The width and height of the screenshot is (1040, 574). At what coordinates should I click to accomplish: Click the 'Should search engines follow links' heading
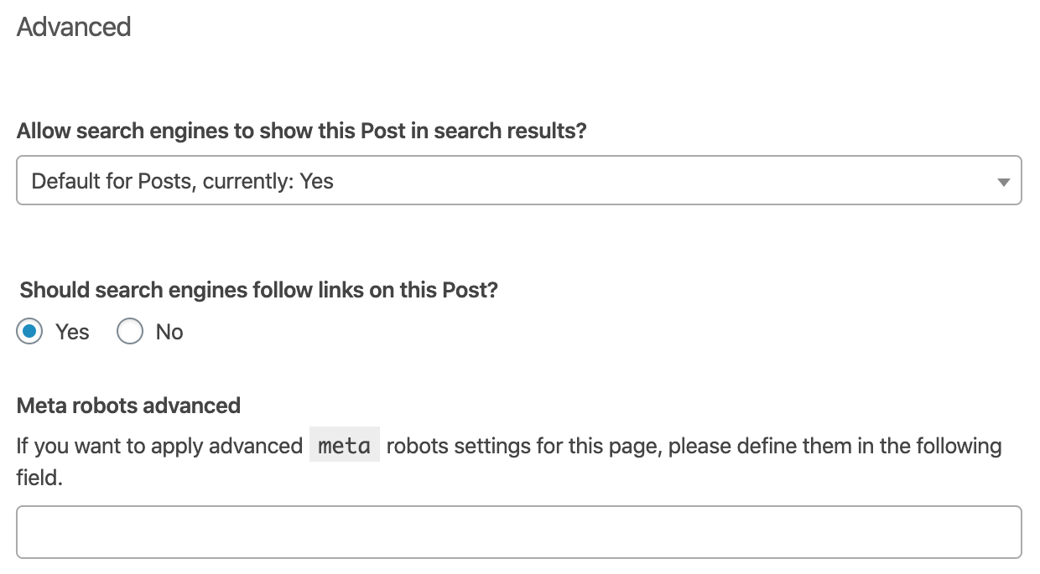(x=257, y=289)
